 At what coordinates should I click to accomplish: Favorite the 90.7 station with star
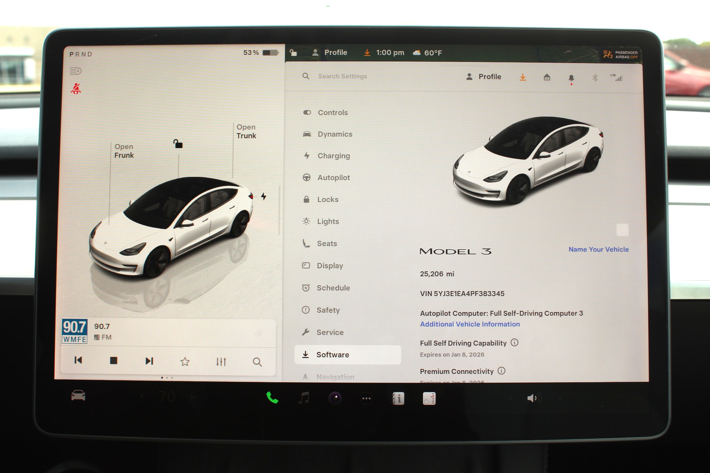pos(185,361)
